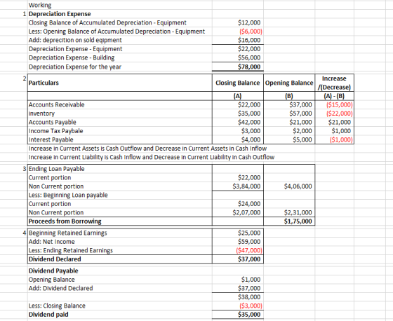The height and width of the screenshot is (321, 393).
Task: Click the 'Dividend Payable' heading
Action: point(53,271)
